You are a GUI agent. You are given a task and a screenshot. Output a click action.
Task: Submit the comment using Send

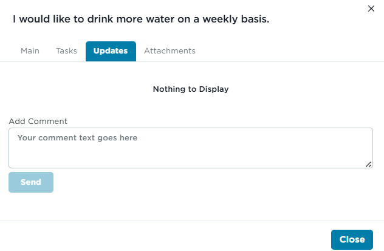(31, 182)
